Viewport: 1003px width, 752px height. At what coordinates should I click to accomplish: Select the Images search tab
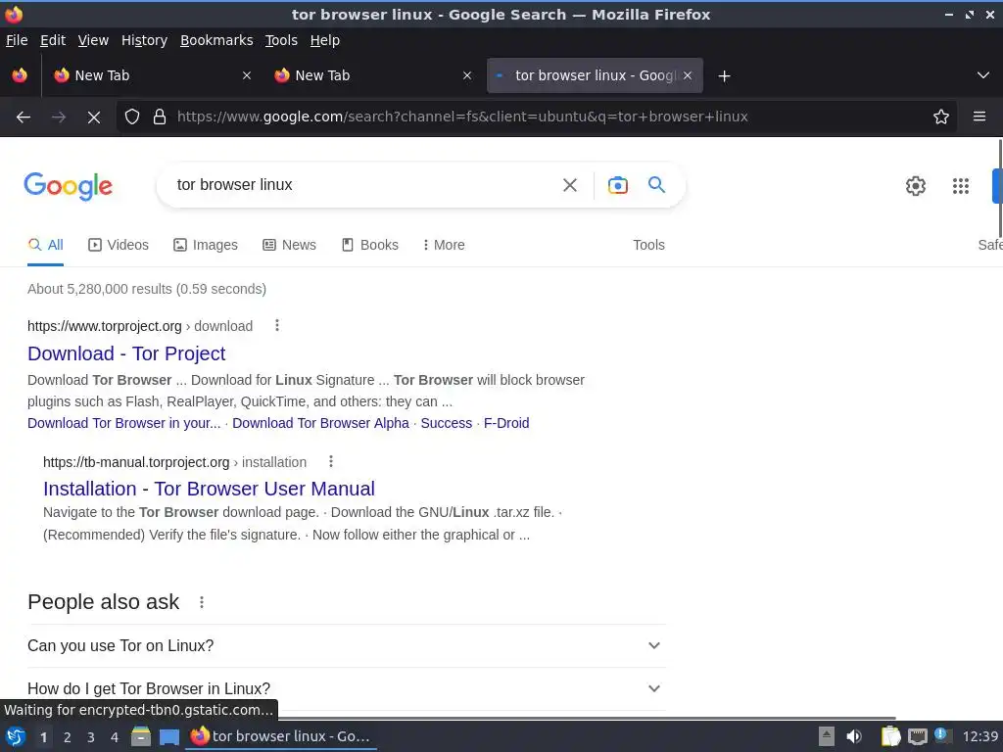[206, 245]
